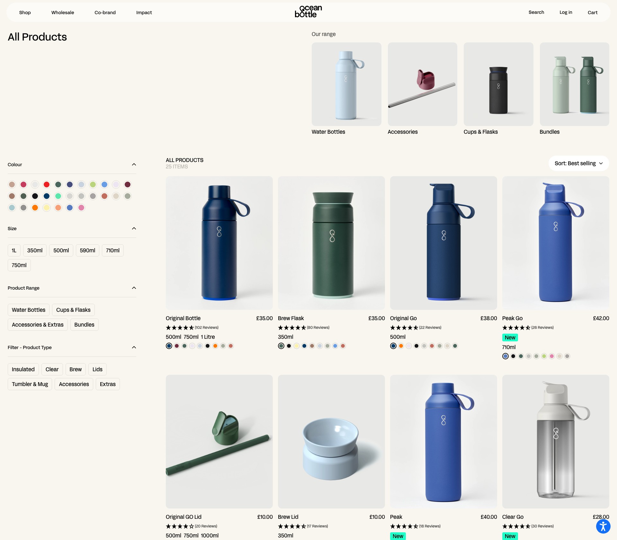Toggle the Clear product type filter
This screenshot has width=617, height=540.
[52, 369]
